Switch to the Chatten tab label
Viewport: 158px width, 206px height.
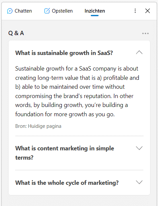23,11
